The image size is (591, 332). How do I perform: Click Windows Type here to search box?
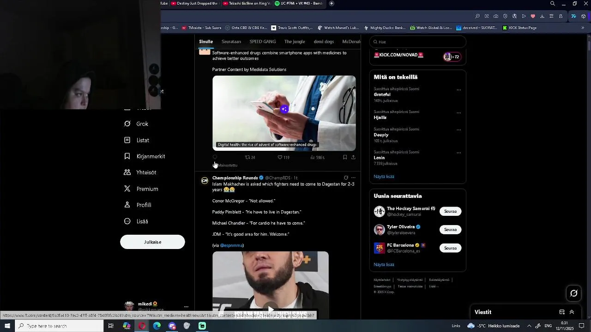[59, 326]
